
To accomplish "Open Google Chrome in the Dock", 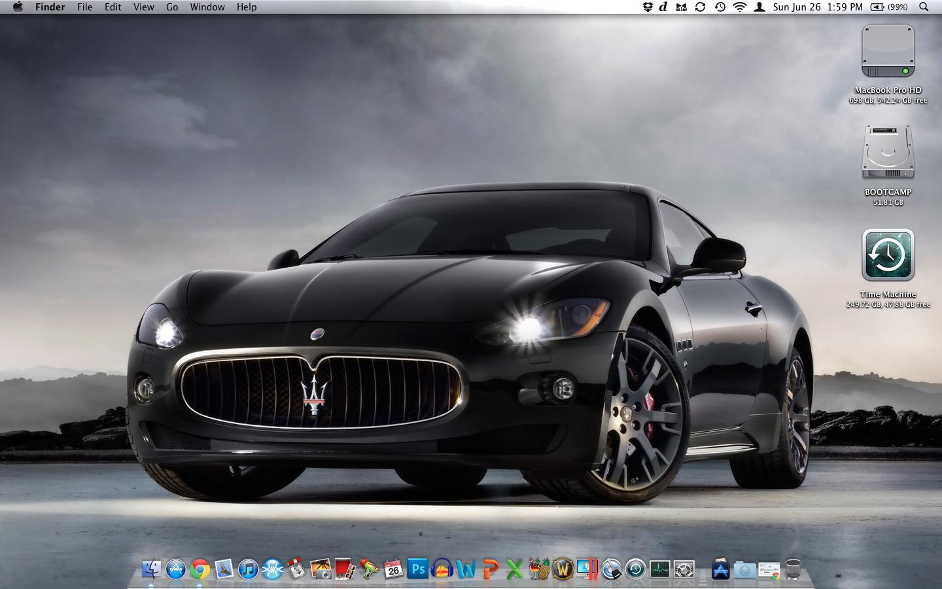I will [x=200, y=569].
